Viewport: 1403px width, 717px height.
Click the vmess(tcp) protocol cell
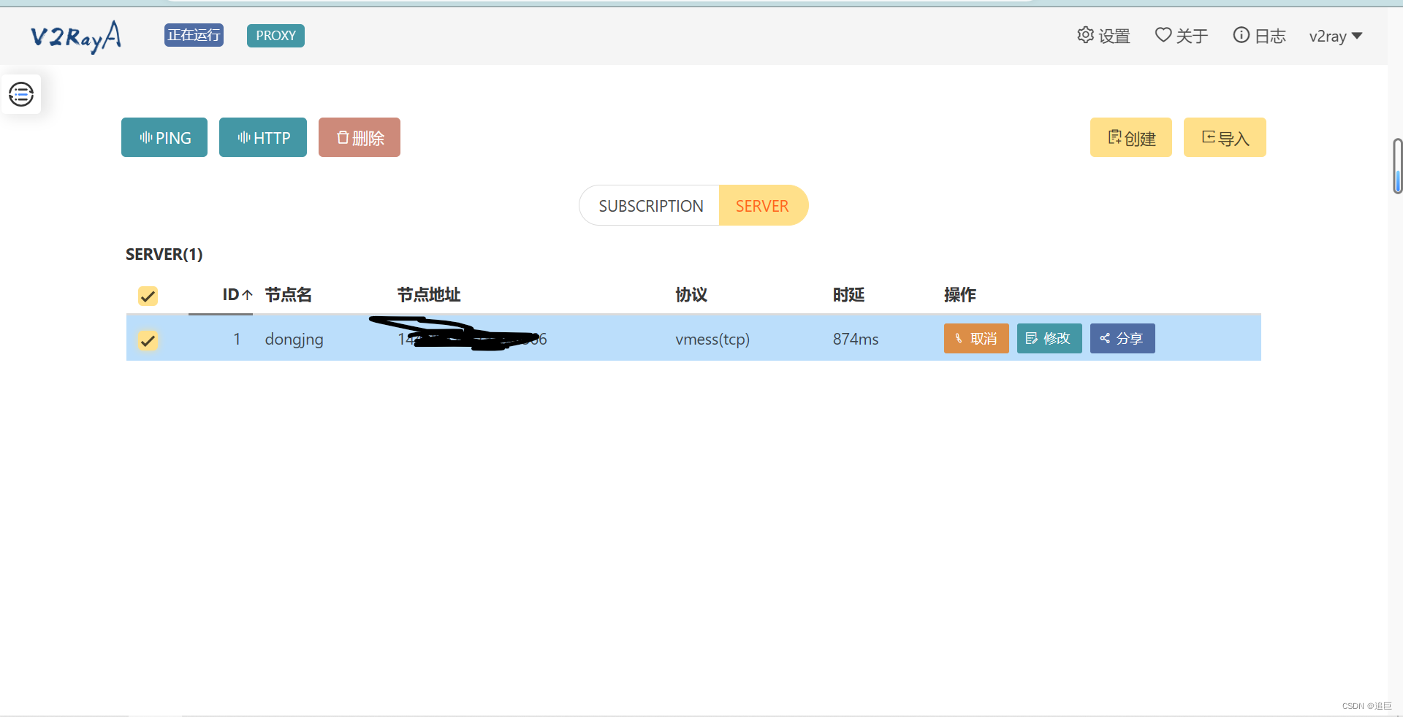coord(712,340)
